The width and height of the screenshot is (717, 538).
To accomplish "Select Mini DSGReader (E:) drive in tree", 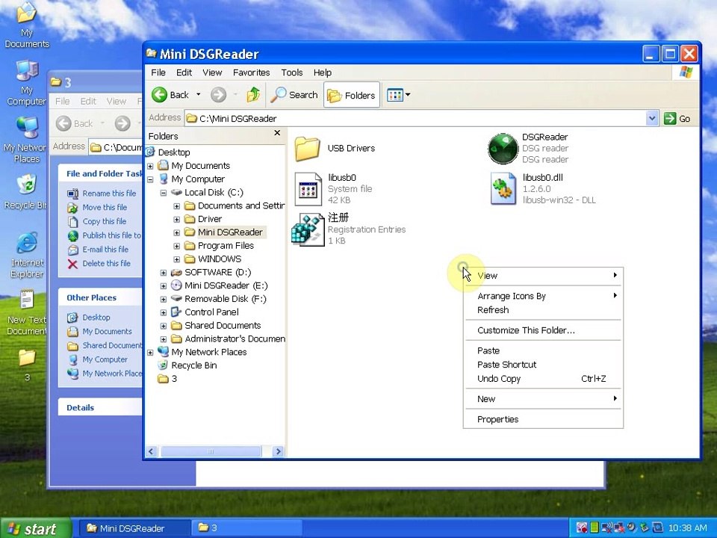I will [x=226, y=285].
